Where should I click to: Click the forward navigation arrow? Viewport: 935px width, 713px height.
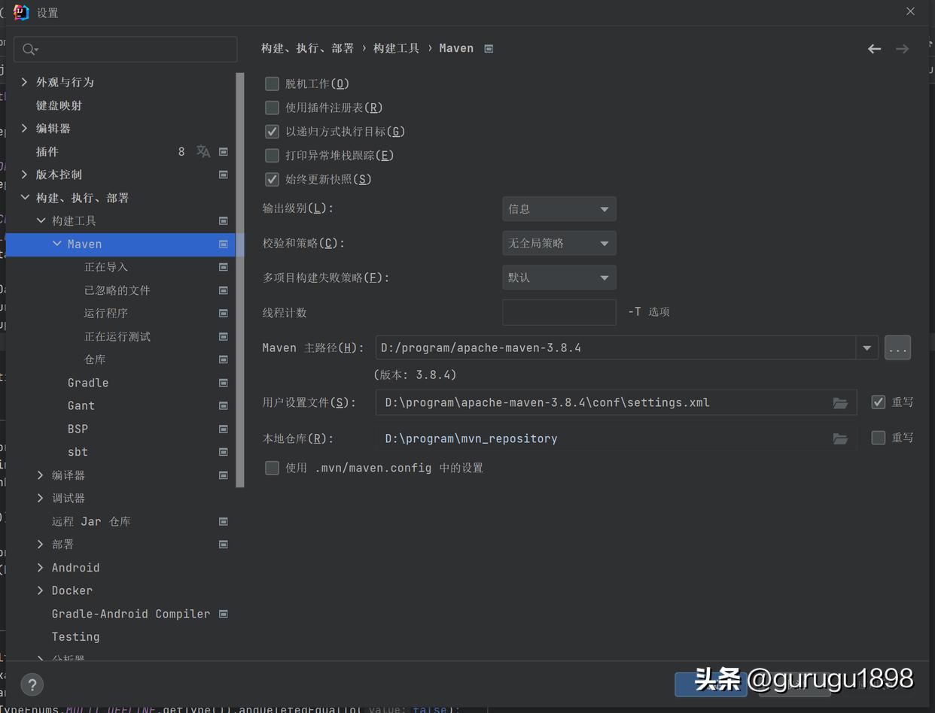coord(902,48)
